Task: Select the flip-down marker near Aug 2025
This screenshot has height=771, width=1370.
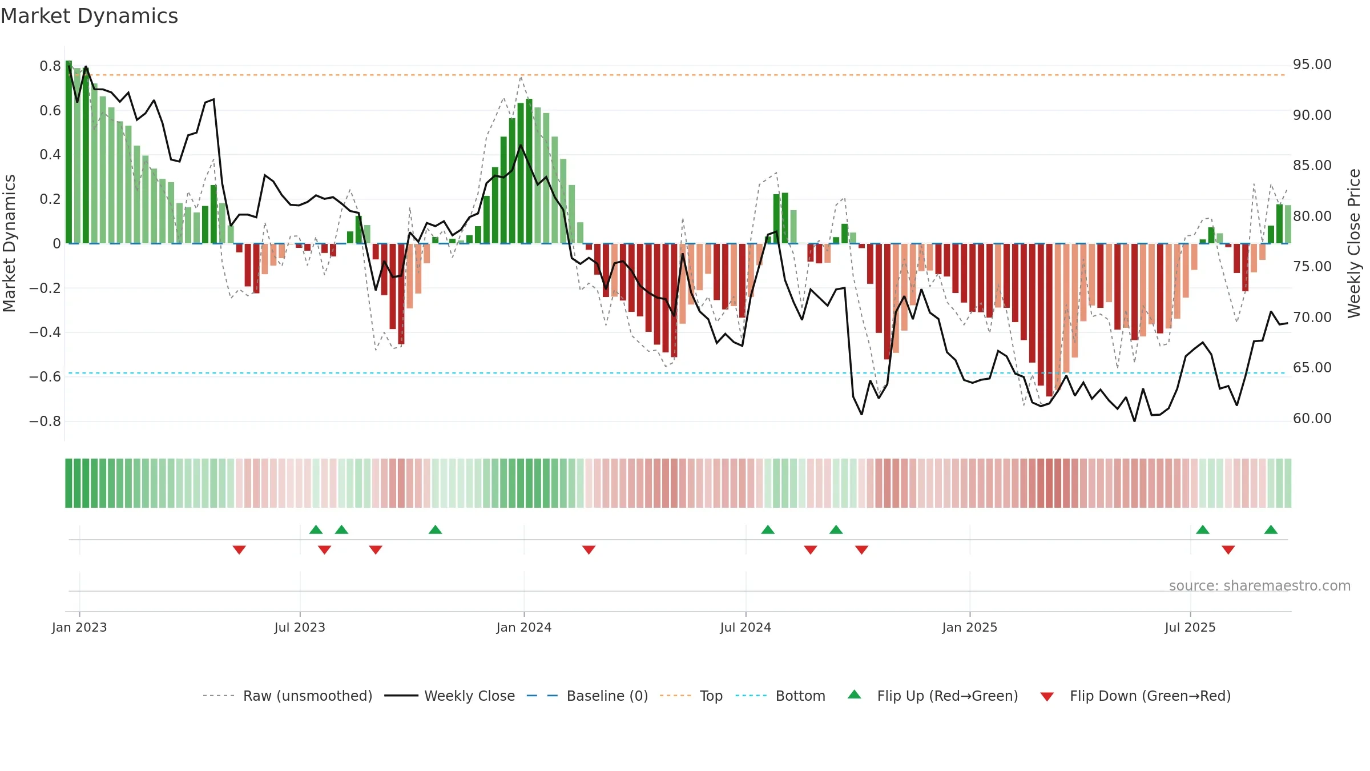Action: (x=1228, y=550)
